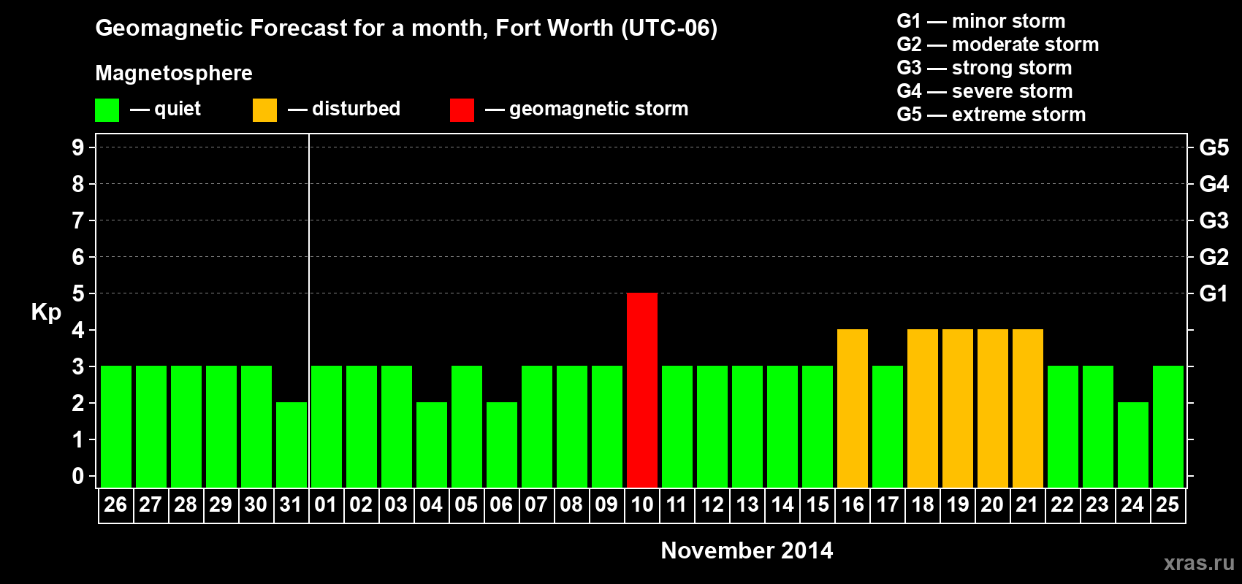1242x584 pixels.
Task: Click date label 01 on the axis
Action: click(326, 504)
